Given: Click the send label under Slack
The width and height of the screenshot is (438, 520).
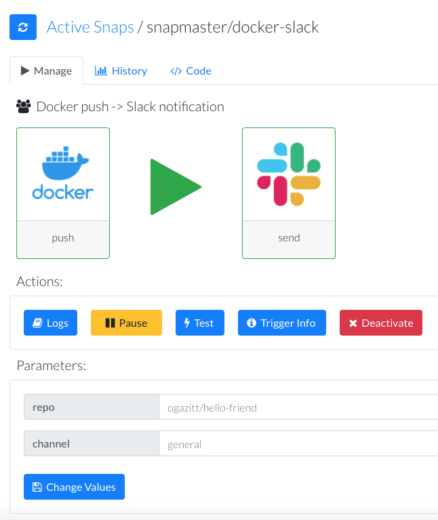Looking at the screenshot, I should coord(289,238).
